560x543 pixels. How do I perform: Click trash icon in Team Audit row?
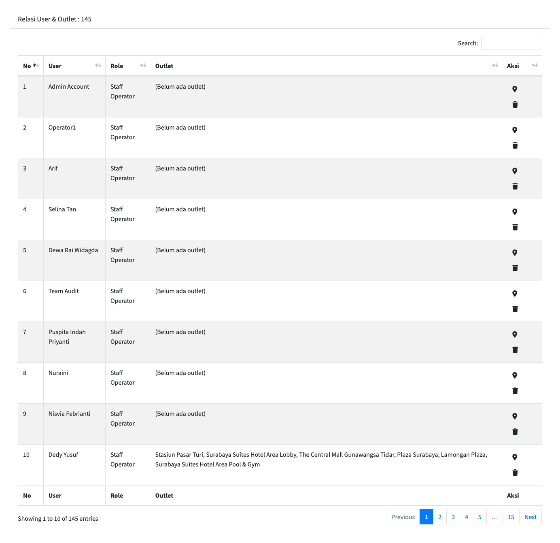(515, 309)
